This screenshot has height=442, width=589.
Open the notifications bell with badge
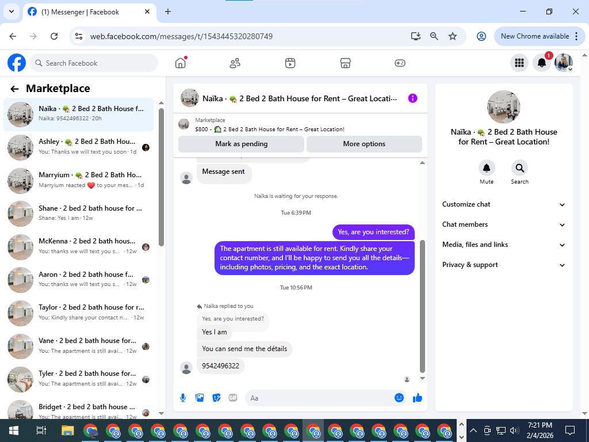pyautogui.click(x=542, y=63)
